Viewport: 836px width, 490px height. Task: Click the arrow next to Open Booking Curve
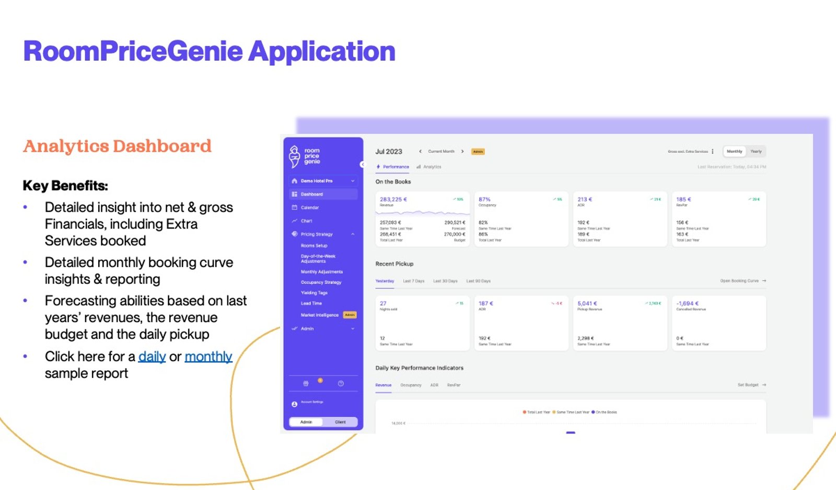(764, 281)
